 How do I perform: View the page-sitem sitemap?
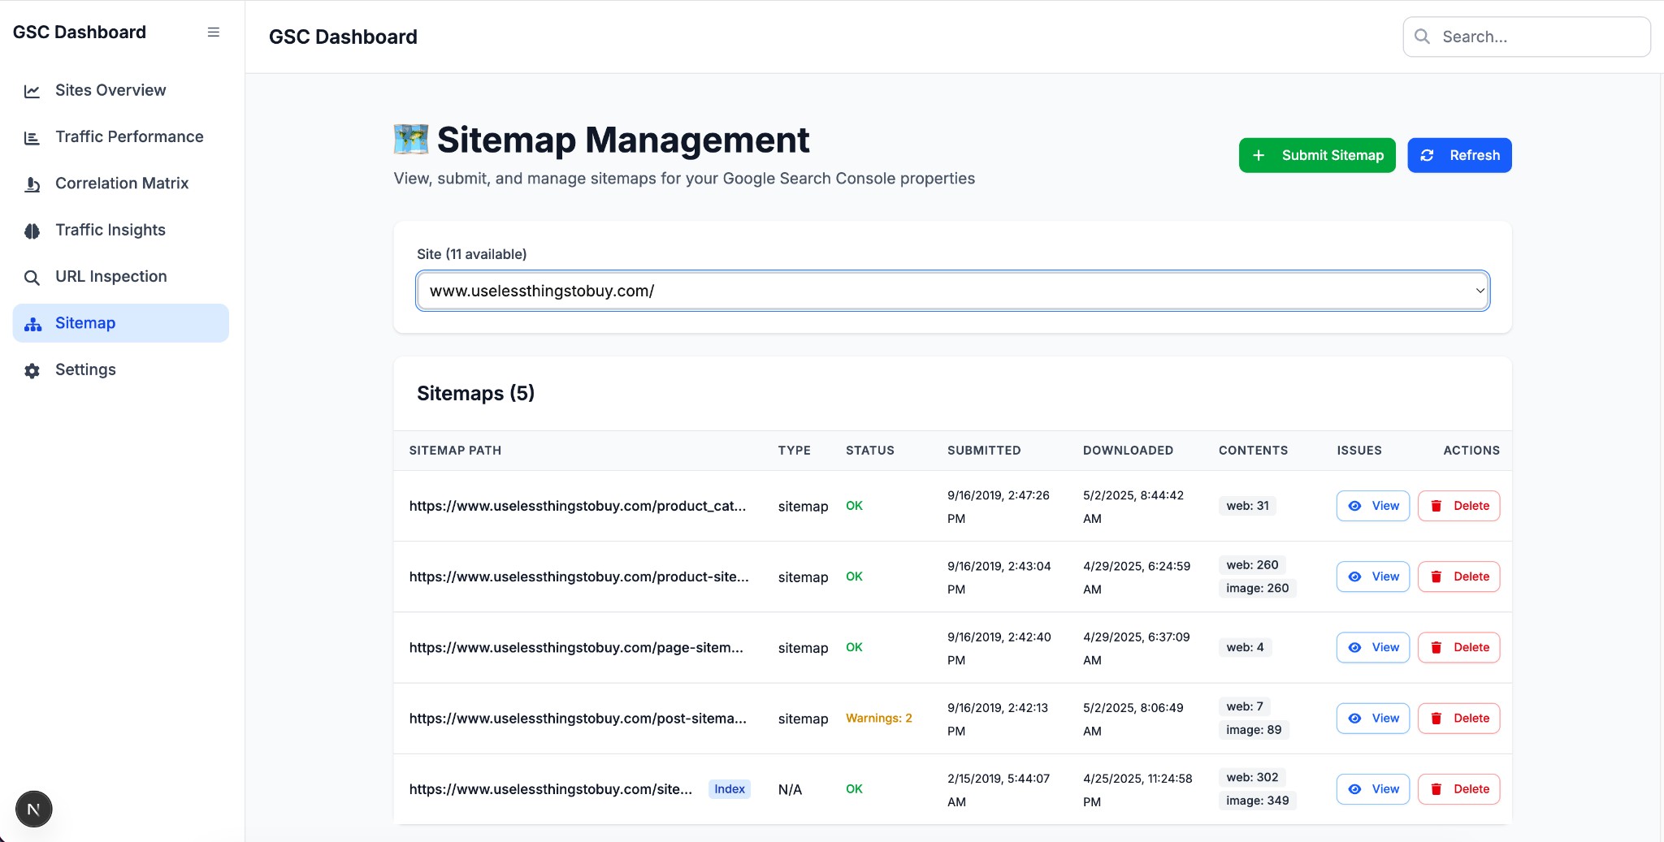point(1373,647)
